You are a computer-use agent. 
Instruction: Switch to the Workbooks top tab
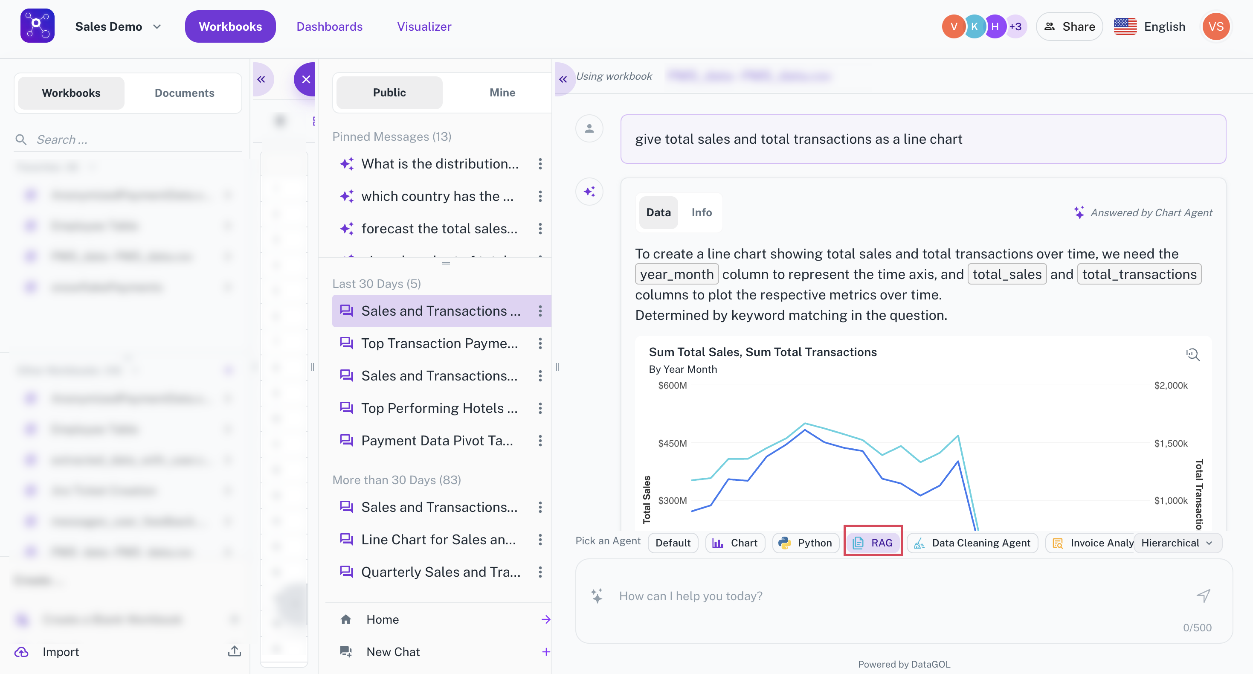click(x=230, y=27)
